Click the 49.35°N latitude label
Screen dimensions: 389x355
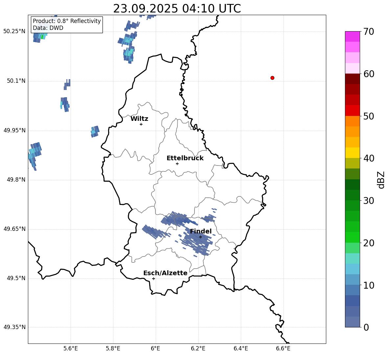coord(14,327)
